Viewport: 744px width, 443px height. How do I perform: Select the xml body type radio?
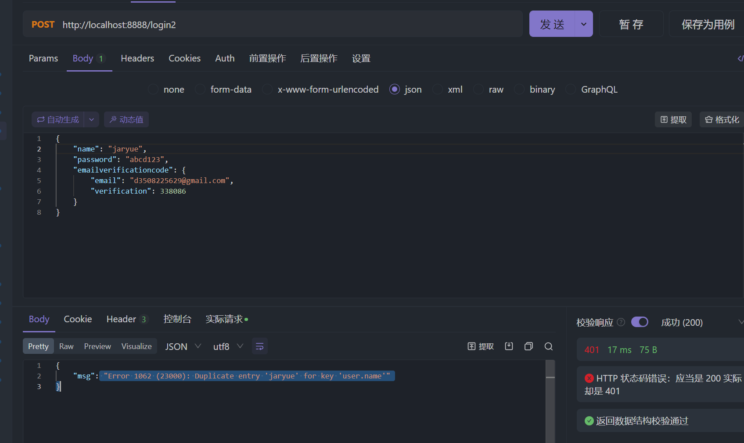pos(438,90)
